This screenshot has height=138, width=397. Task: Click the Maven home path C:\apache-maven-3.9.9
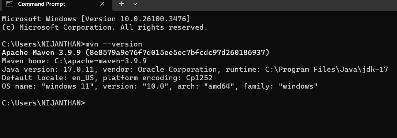tap(101, 61)
